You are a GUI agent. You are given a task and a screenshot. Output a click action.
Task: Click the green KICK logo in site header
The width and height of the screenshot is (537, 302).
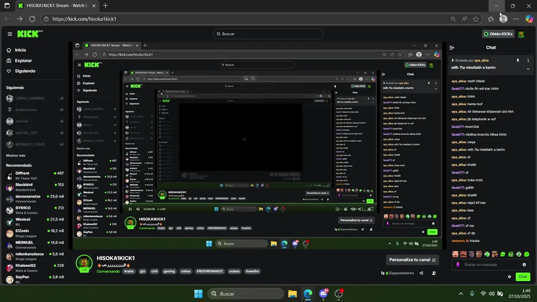pos(30,34)
